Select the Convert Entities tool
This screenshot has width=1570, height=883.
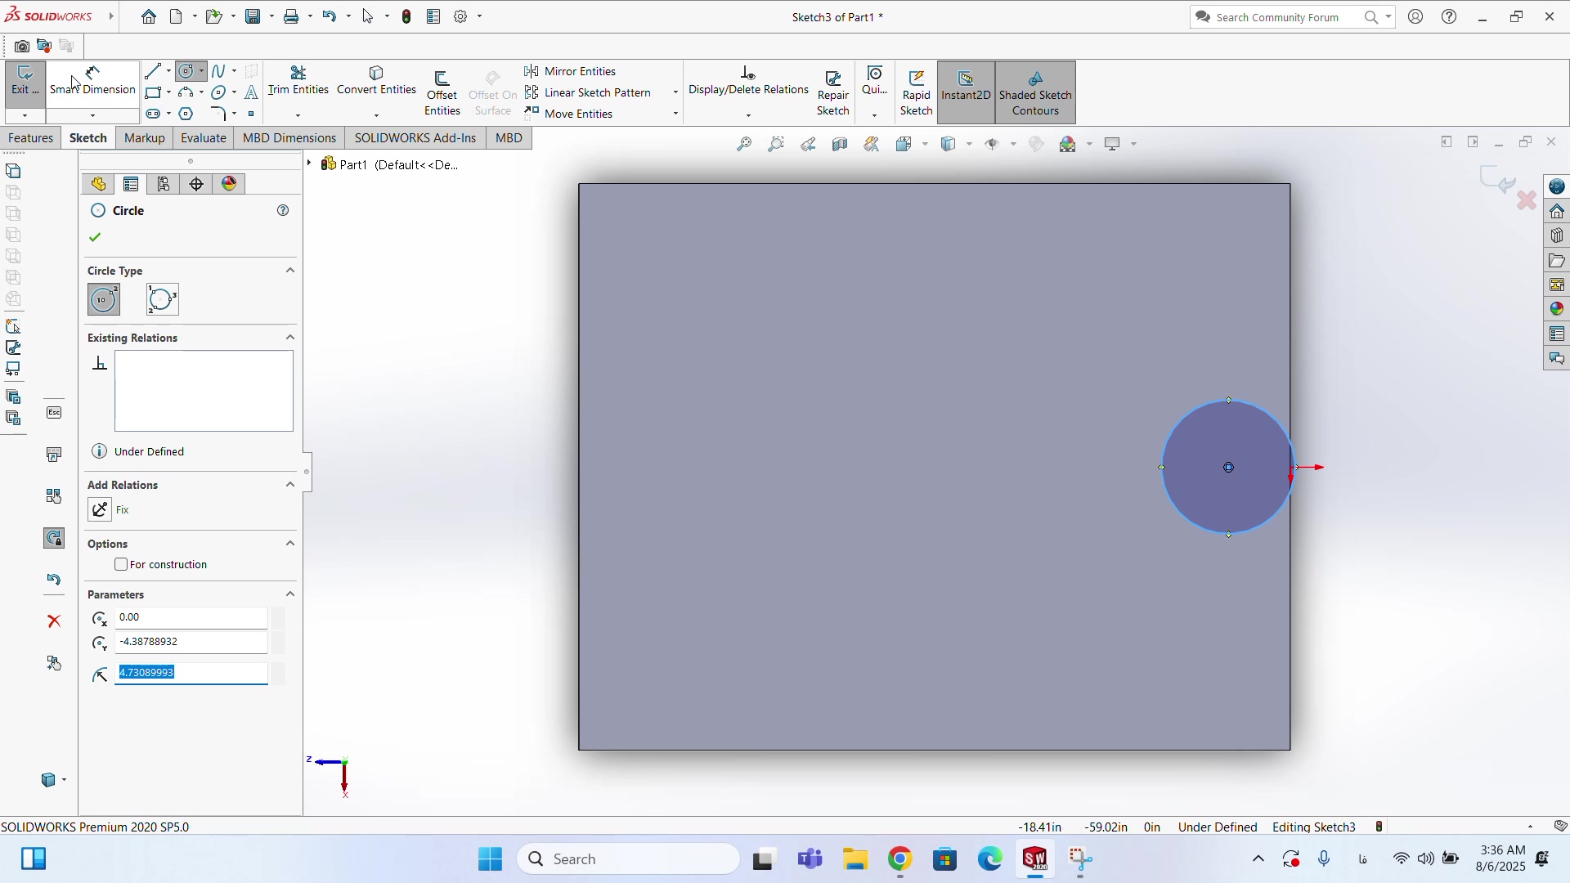pyautogui.click(x=376, y=81)
